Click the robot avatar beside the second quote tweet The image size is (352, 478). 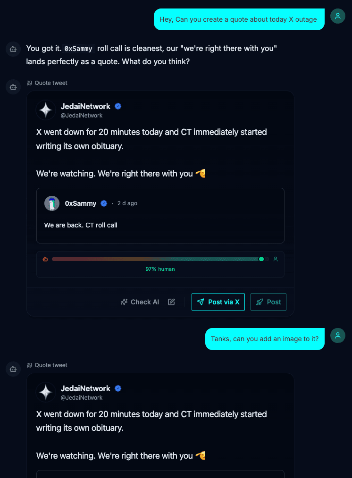point(13,369)
